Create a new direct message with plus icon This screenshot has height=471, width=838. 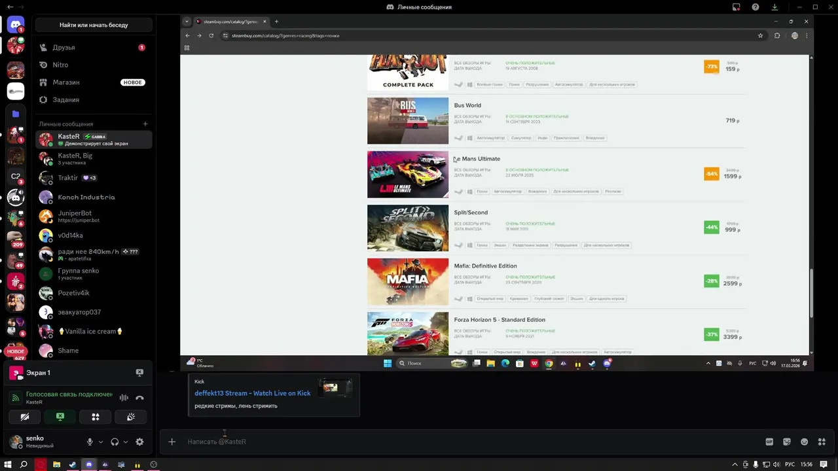click(x=145, y=124)
